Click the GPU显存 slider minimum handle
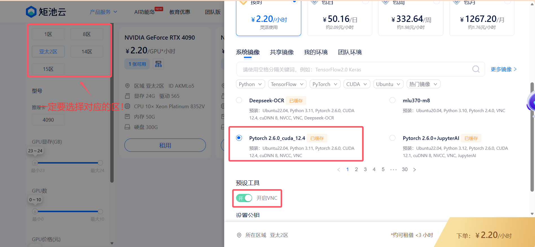The width and height of the screenshot is (535, 247). point(35,163)
